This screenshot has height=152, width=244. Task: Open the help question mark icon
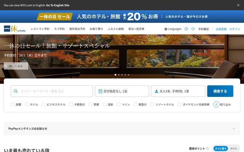tap(186, 29)
